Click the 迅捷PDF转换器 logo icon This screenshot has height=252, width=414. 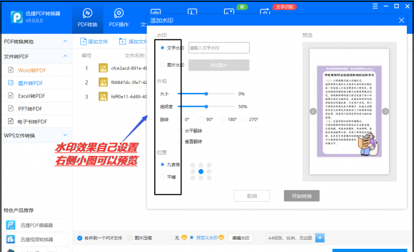[x=17, y=17]
